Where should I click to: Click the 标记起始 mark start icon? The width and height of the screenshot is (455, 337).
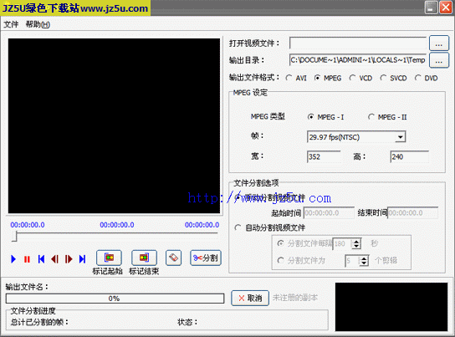point(109,258)
